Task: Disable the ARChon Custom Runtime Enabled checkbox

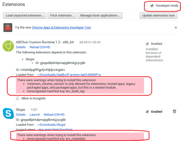Action: click(x=147, y=44)
